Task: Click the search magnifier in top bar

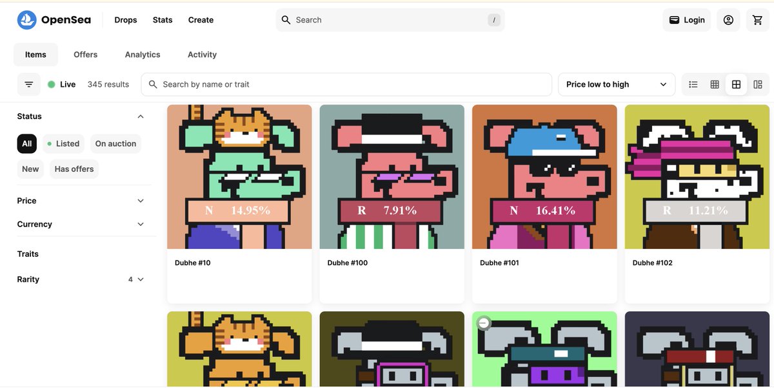Action: (x=286, y=20)
